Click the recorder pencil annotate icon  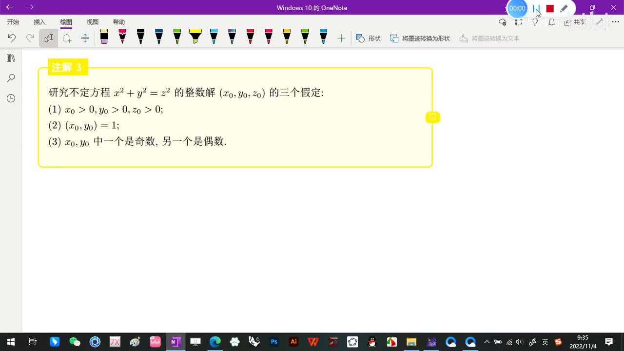(x=564, y=8)
